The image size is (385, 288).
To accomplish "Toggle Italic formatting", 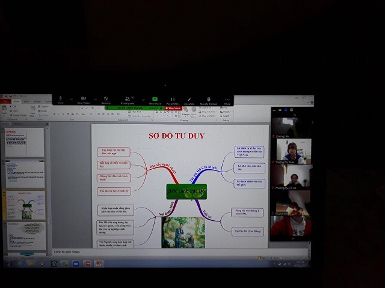I will pos(59,114).
